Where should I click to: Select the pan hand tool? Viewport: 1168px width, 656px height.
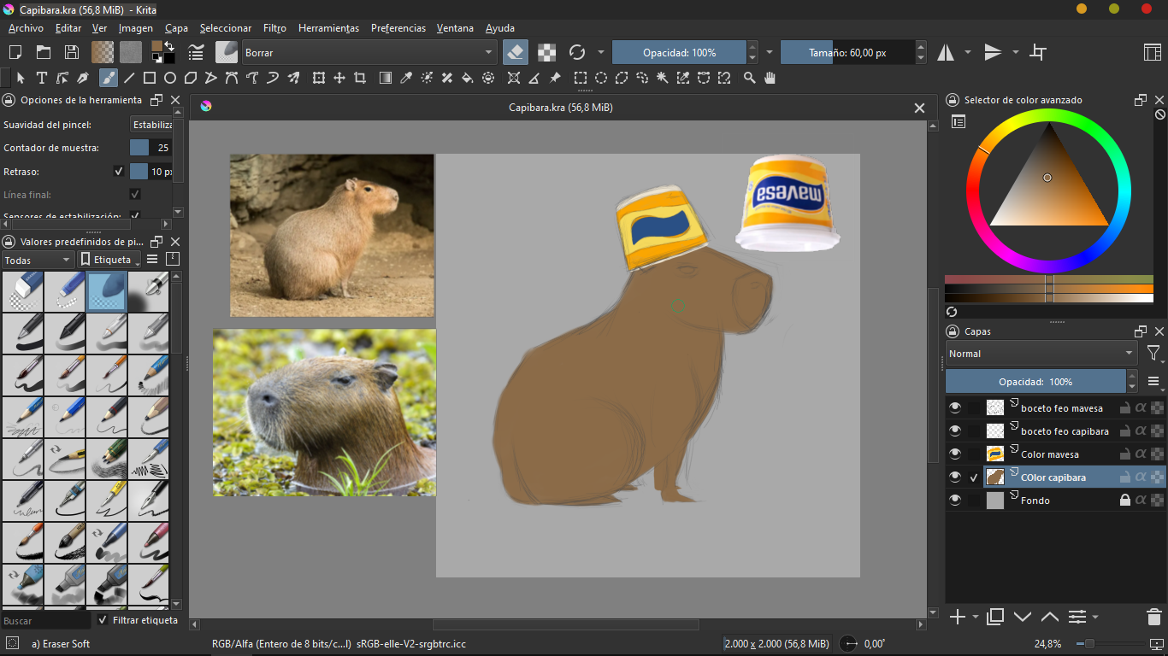coord(770,78)
